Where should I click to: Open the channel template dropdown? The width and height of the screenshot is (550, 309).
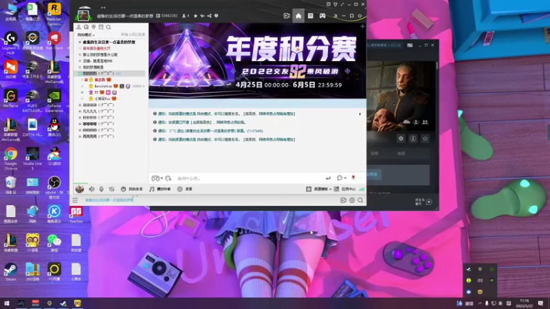pos(318,190)
